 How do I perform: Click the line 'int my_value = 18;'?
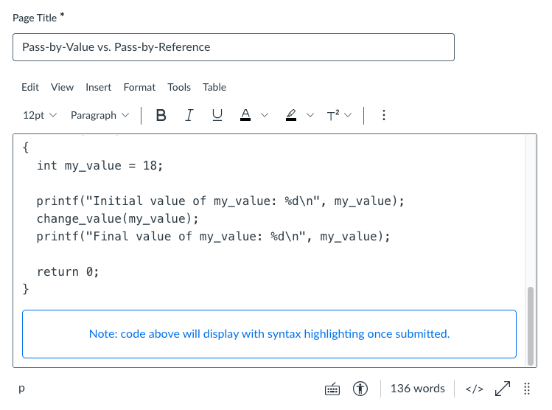(100, 166)
